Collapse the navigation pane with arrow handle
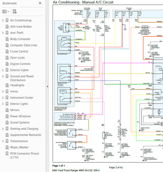 (x=47, y=87)
